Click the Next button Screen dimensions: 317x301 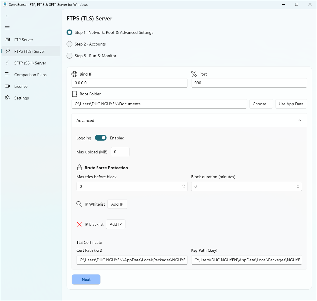click(86, 279)
